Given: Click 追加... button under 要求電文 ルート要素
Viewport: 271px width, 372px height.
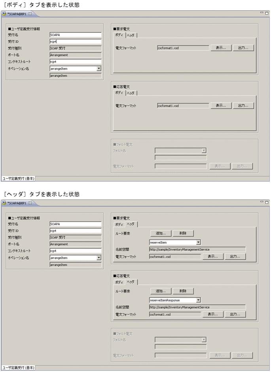Looking at the screenshot, I should (161, 233).
